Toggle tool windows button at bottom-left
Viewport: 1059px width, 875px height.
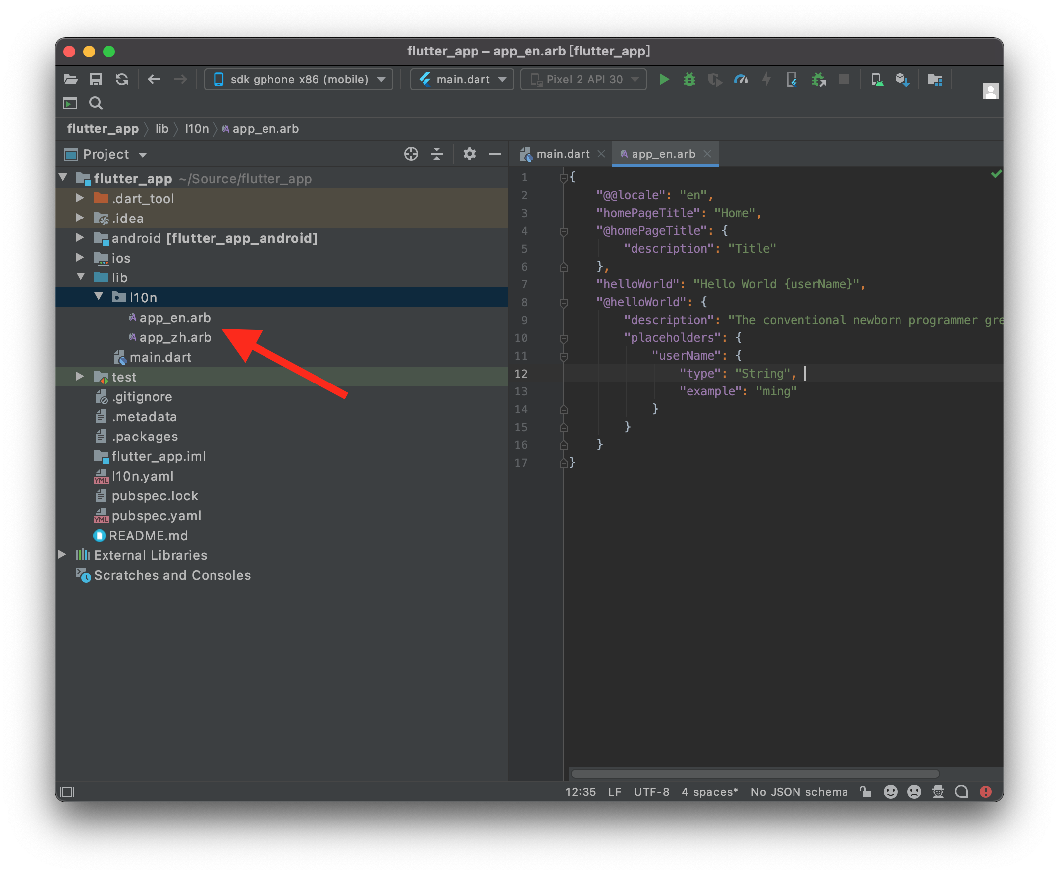pos(67,792)
